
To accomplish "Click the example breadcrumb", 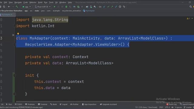I will click(56, 11).
